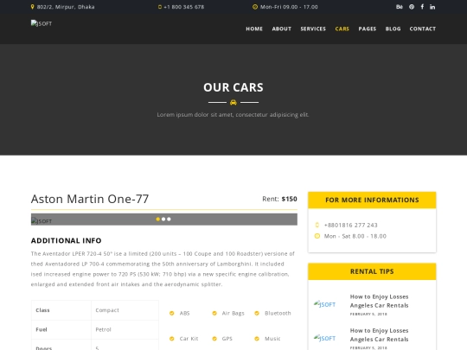467x350 pixels.
Task: Open the Pinterest social icon
Action: tap(412, 7)
